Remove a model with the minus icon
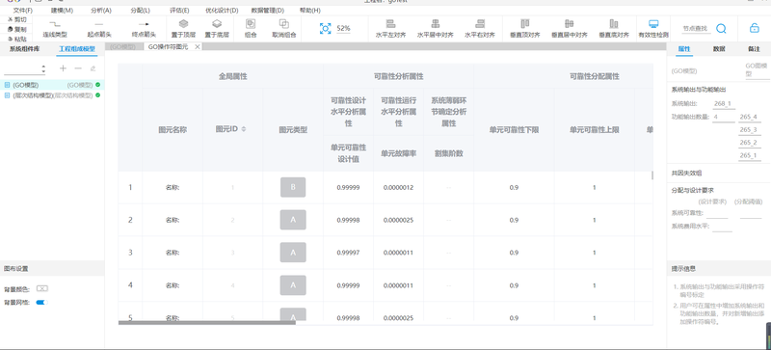Screen dimensions: 771x350 78,68
